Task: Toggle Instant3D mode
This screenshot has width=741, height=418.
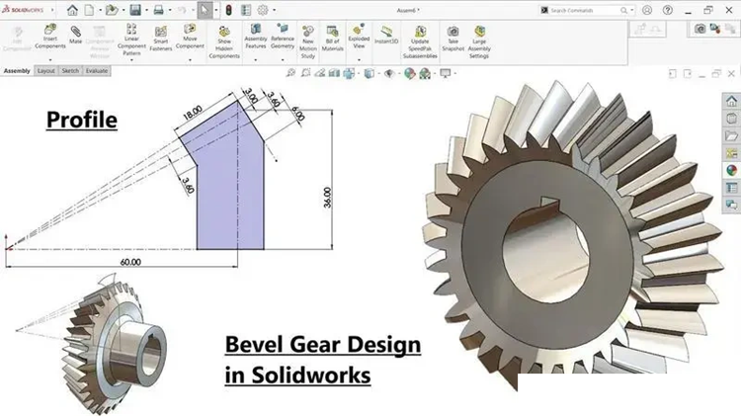Action: pos(386,35)
